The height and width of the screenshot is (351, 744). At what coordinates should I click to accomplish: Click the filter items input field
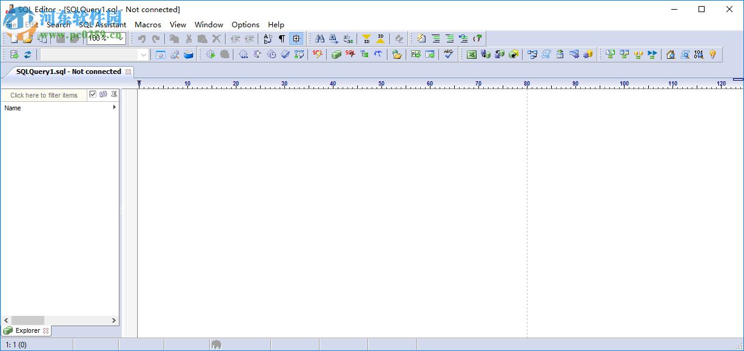pyautogui.click(x=42, y=95)
